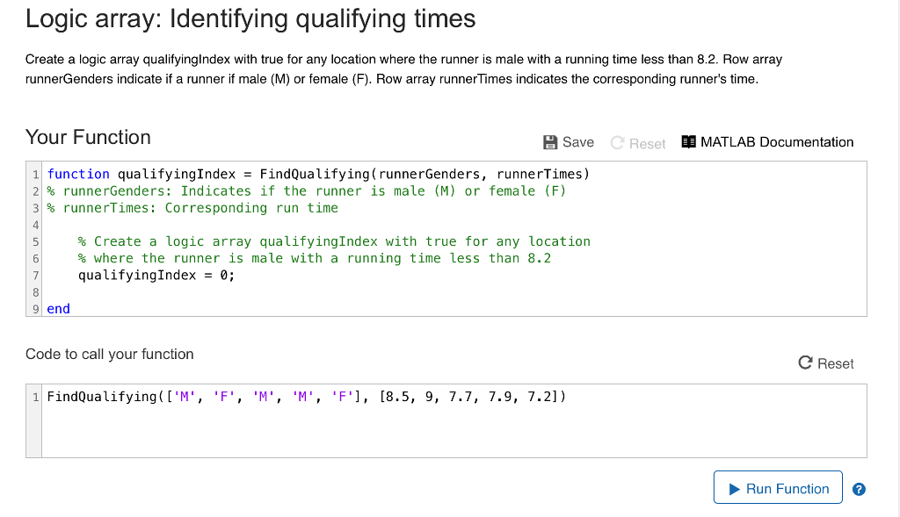The height and width of the screenshot is (517, 900).
Task: Select line number 5 in the editor gutter
Action: [35, 241]
